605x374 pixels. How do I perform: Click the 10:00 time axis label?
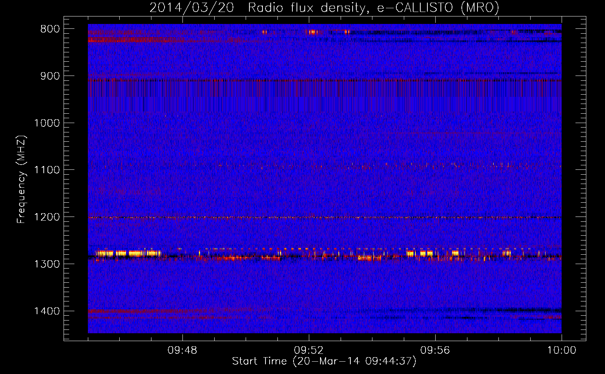click(x=562, y=350)
